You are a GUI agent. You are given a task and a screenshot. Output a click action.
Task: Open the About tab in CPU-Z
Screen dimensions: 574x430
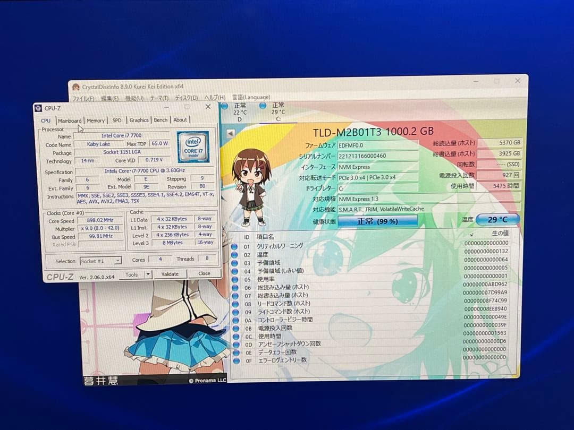180,119
